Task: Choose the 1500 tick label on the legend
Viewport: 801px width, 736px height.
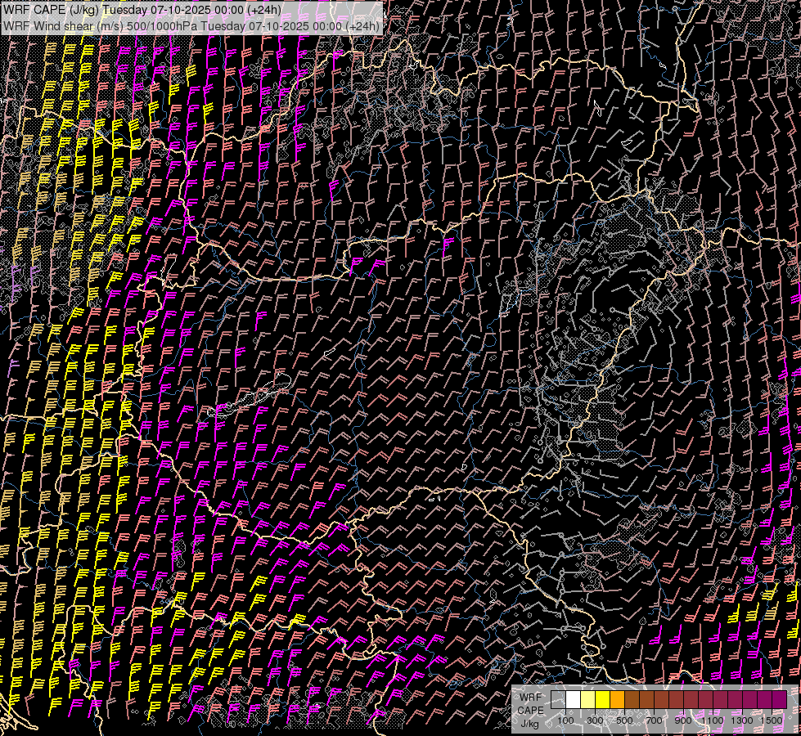Action: coord(772,720)
